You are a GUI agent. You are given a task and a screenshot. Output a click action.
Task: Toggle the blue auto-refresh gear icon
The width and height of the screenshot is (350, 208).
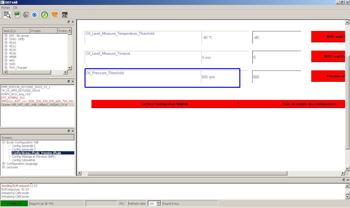coord(34,15)
